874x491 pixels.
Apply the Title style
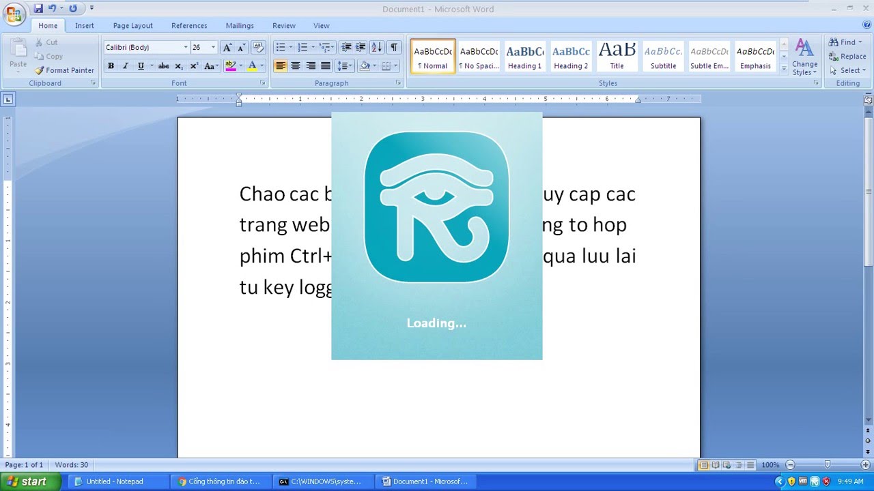[617, 56]
